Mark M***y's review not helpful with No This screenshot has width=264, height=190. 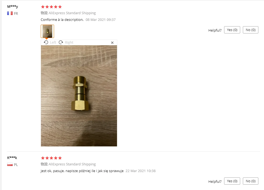pyautogui.click(x=251, y=30)
